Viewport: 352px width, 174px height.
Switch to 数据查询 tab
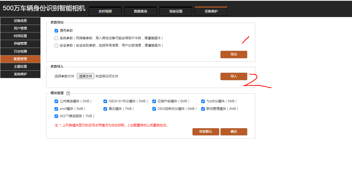pos(140,11)
